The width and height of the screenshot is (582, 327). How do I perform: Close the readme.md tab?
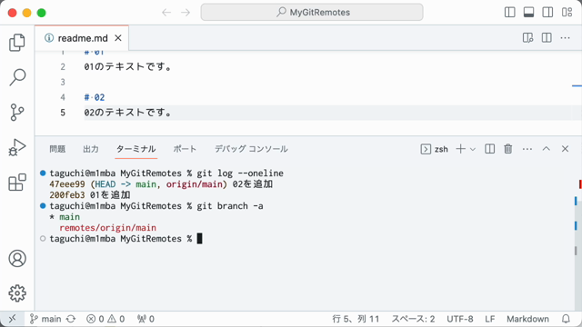click(x=118, y=38)
